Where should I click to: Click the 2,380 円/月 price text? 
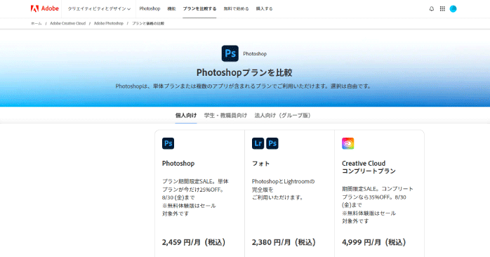click(284, 242)
